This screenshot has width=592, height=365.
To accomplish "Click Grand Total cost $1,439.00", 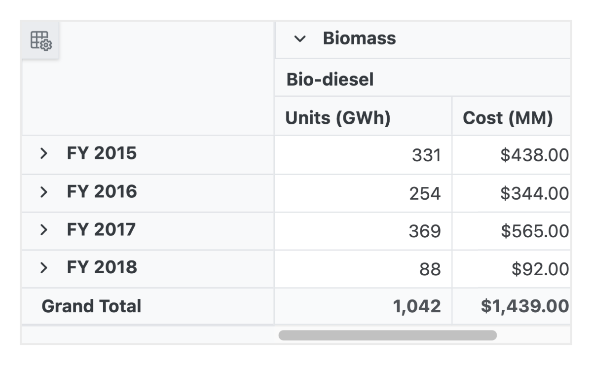I will tap(525, 306).
